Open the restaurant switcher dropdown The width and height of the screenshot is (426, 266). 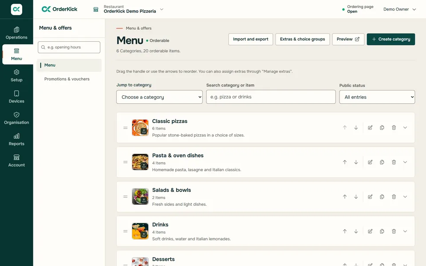click(130, 9)
